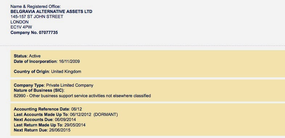The image size is (285, 138).
Task: Click the Country of Origin United Kingdom line
Action: click(x=47, y=72)
